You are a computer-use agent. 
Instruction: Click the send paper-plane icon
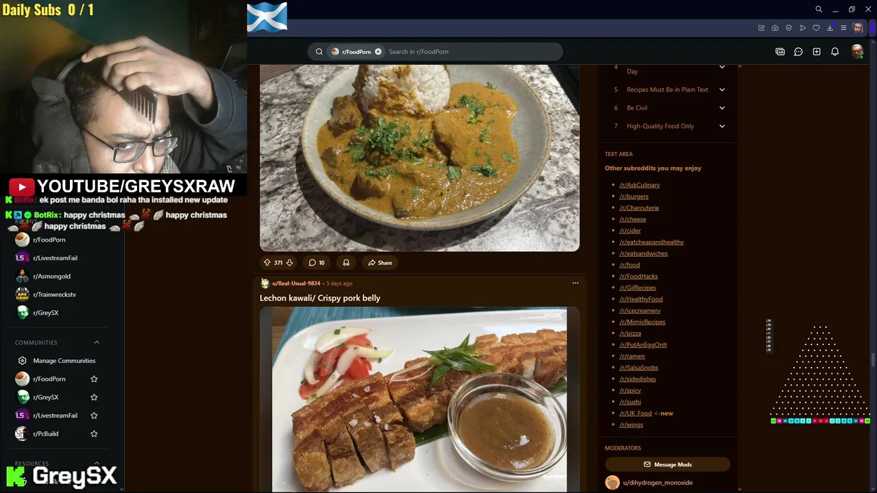pyautogui.click(x=802, y=28)
